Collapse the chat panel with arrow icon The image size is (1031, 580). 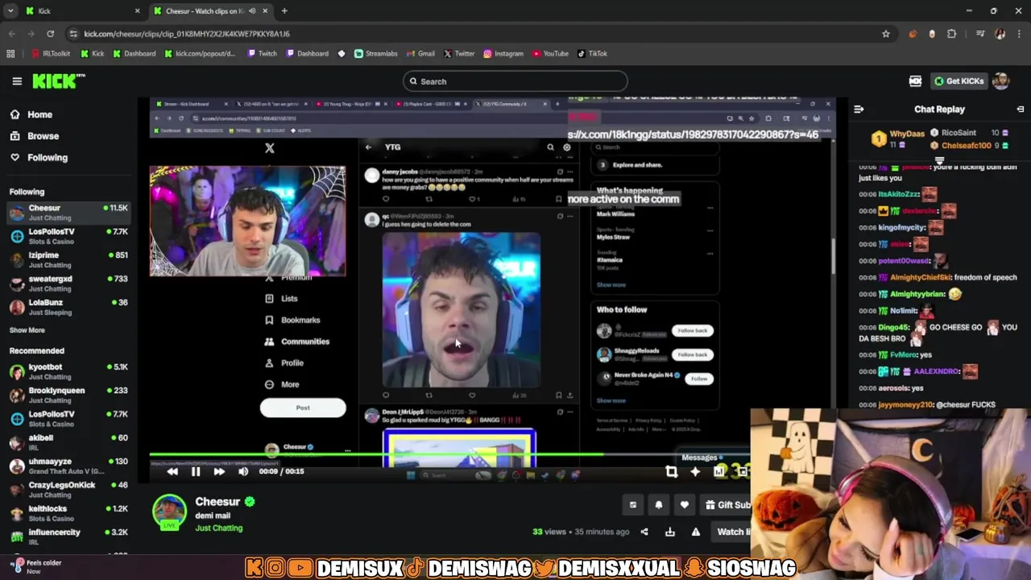tap(859, 110)
